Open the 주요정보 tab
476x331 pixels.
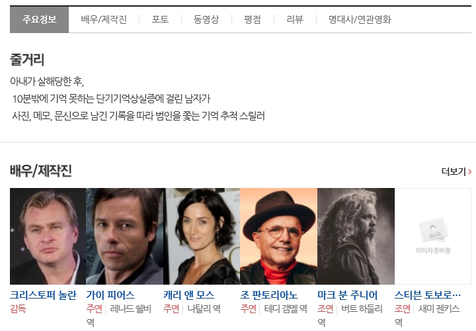tap(40, 20)
